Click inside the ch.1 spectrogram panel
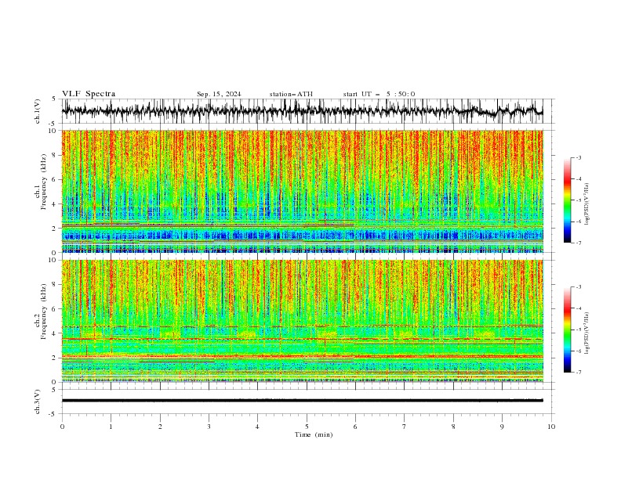 pyautogui.click(x=303, y=191)
